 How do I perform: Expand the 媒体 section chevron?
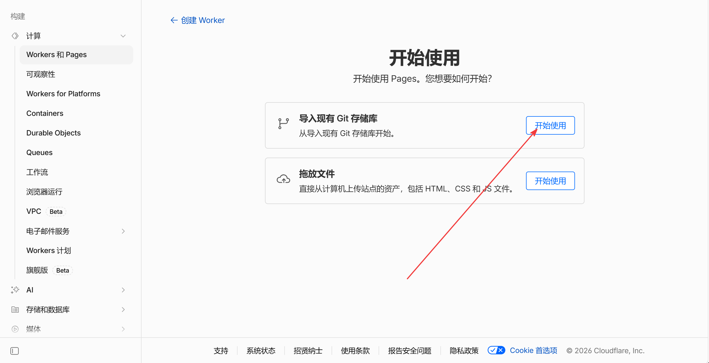pyautogui.click(x=123, y=329)
